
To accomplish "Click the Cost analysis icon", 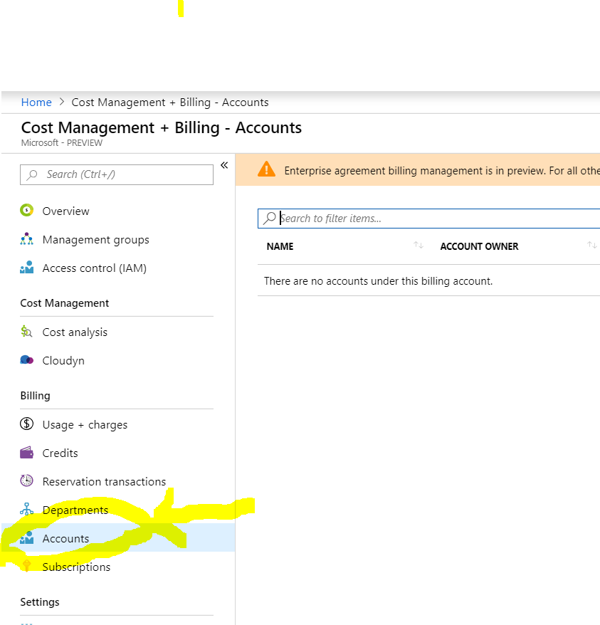I will 27,331.
